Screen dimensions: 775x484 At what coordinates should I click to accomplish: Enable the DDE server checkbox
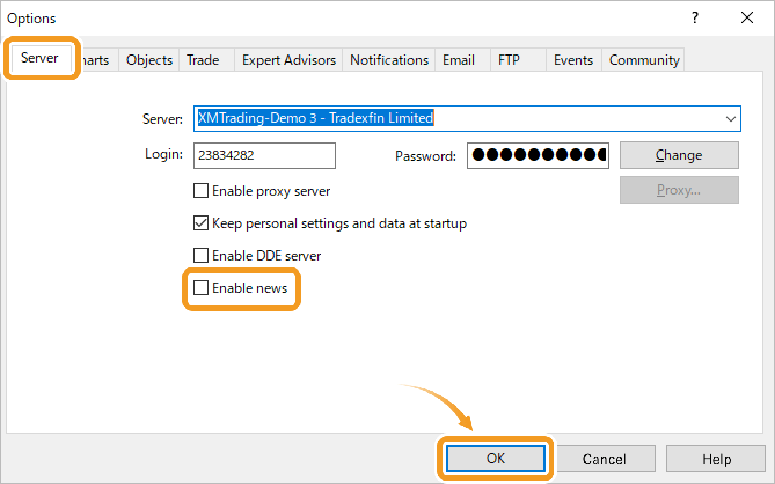pos(201,255)
